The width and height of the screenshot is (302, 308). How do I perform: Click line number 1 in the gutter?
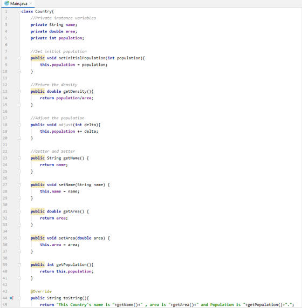6,11
